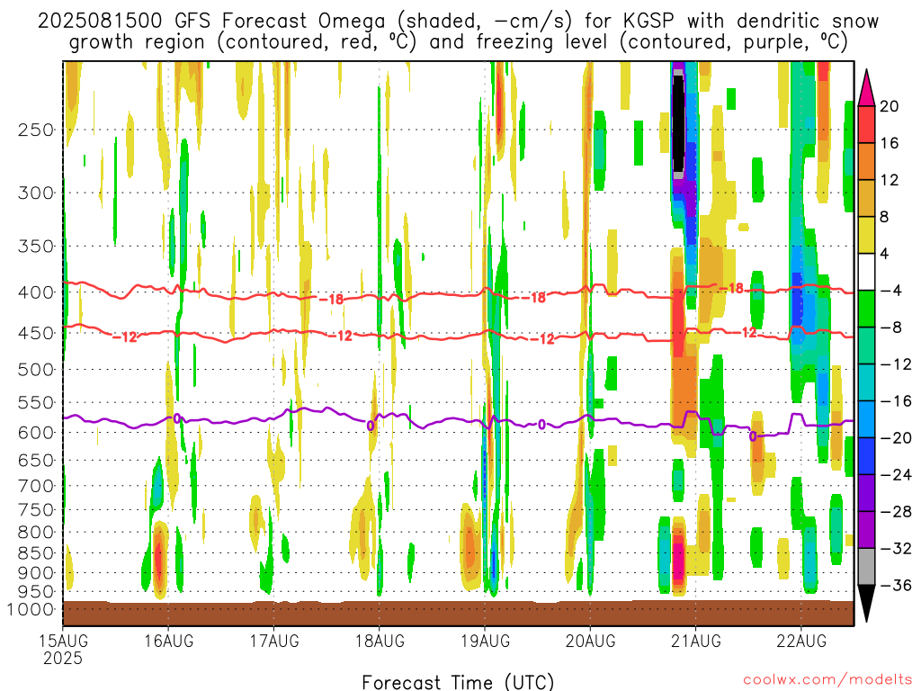Image resolution: width=921 pixels, height=691 pixels.
Task: Click the white colorbar swatch between -4 and 4
Action: [866, 272]
